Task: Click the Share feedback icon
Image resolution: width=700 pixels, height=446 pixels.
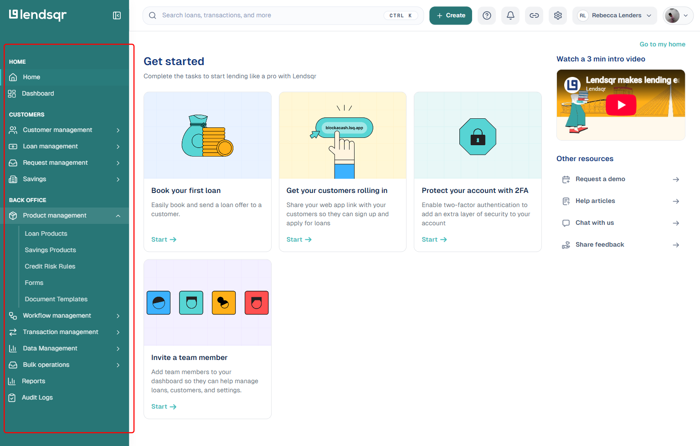Action: click(566, 245)
